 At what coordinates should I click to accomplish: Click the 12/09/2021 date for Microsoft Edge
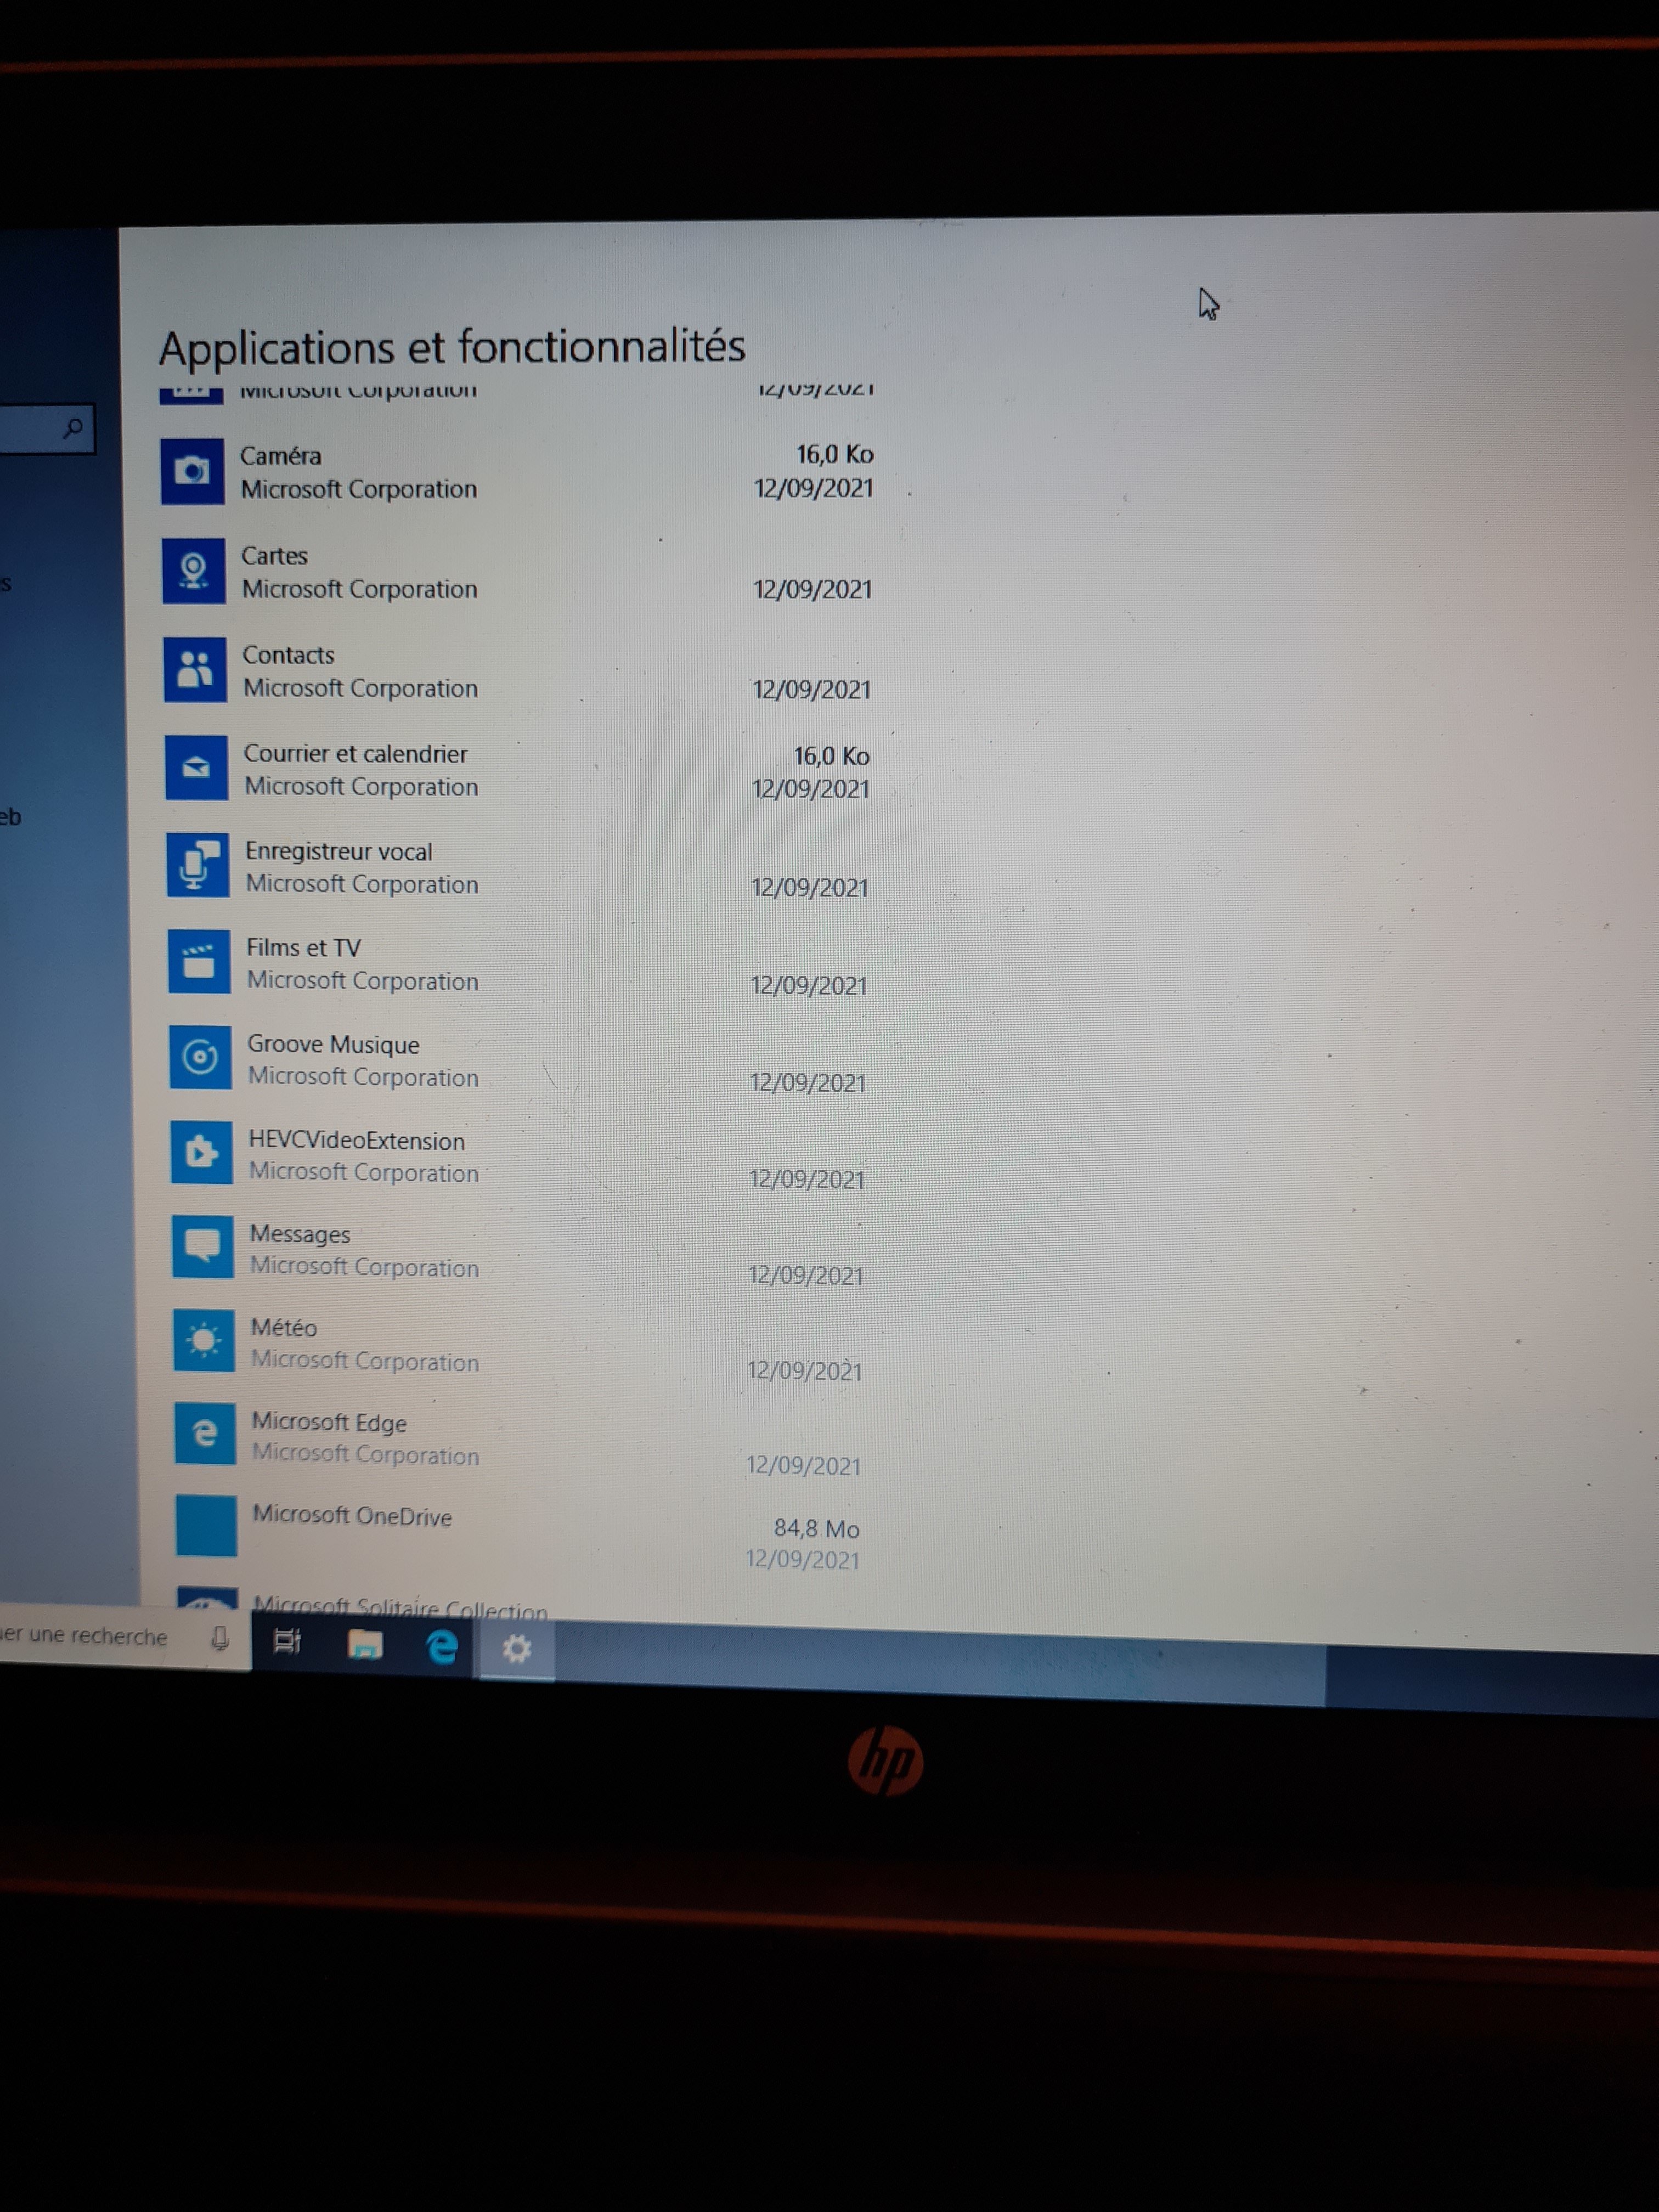pyautogui.click(x=803, y=1465)
